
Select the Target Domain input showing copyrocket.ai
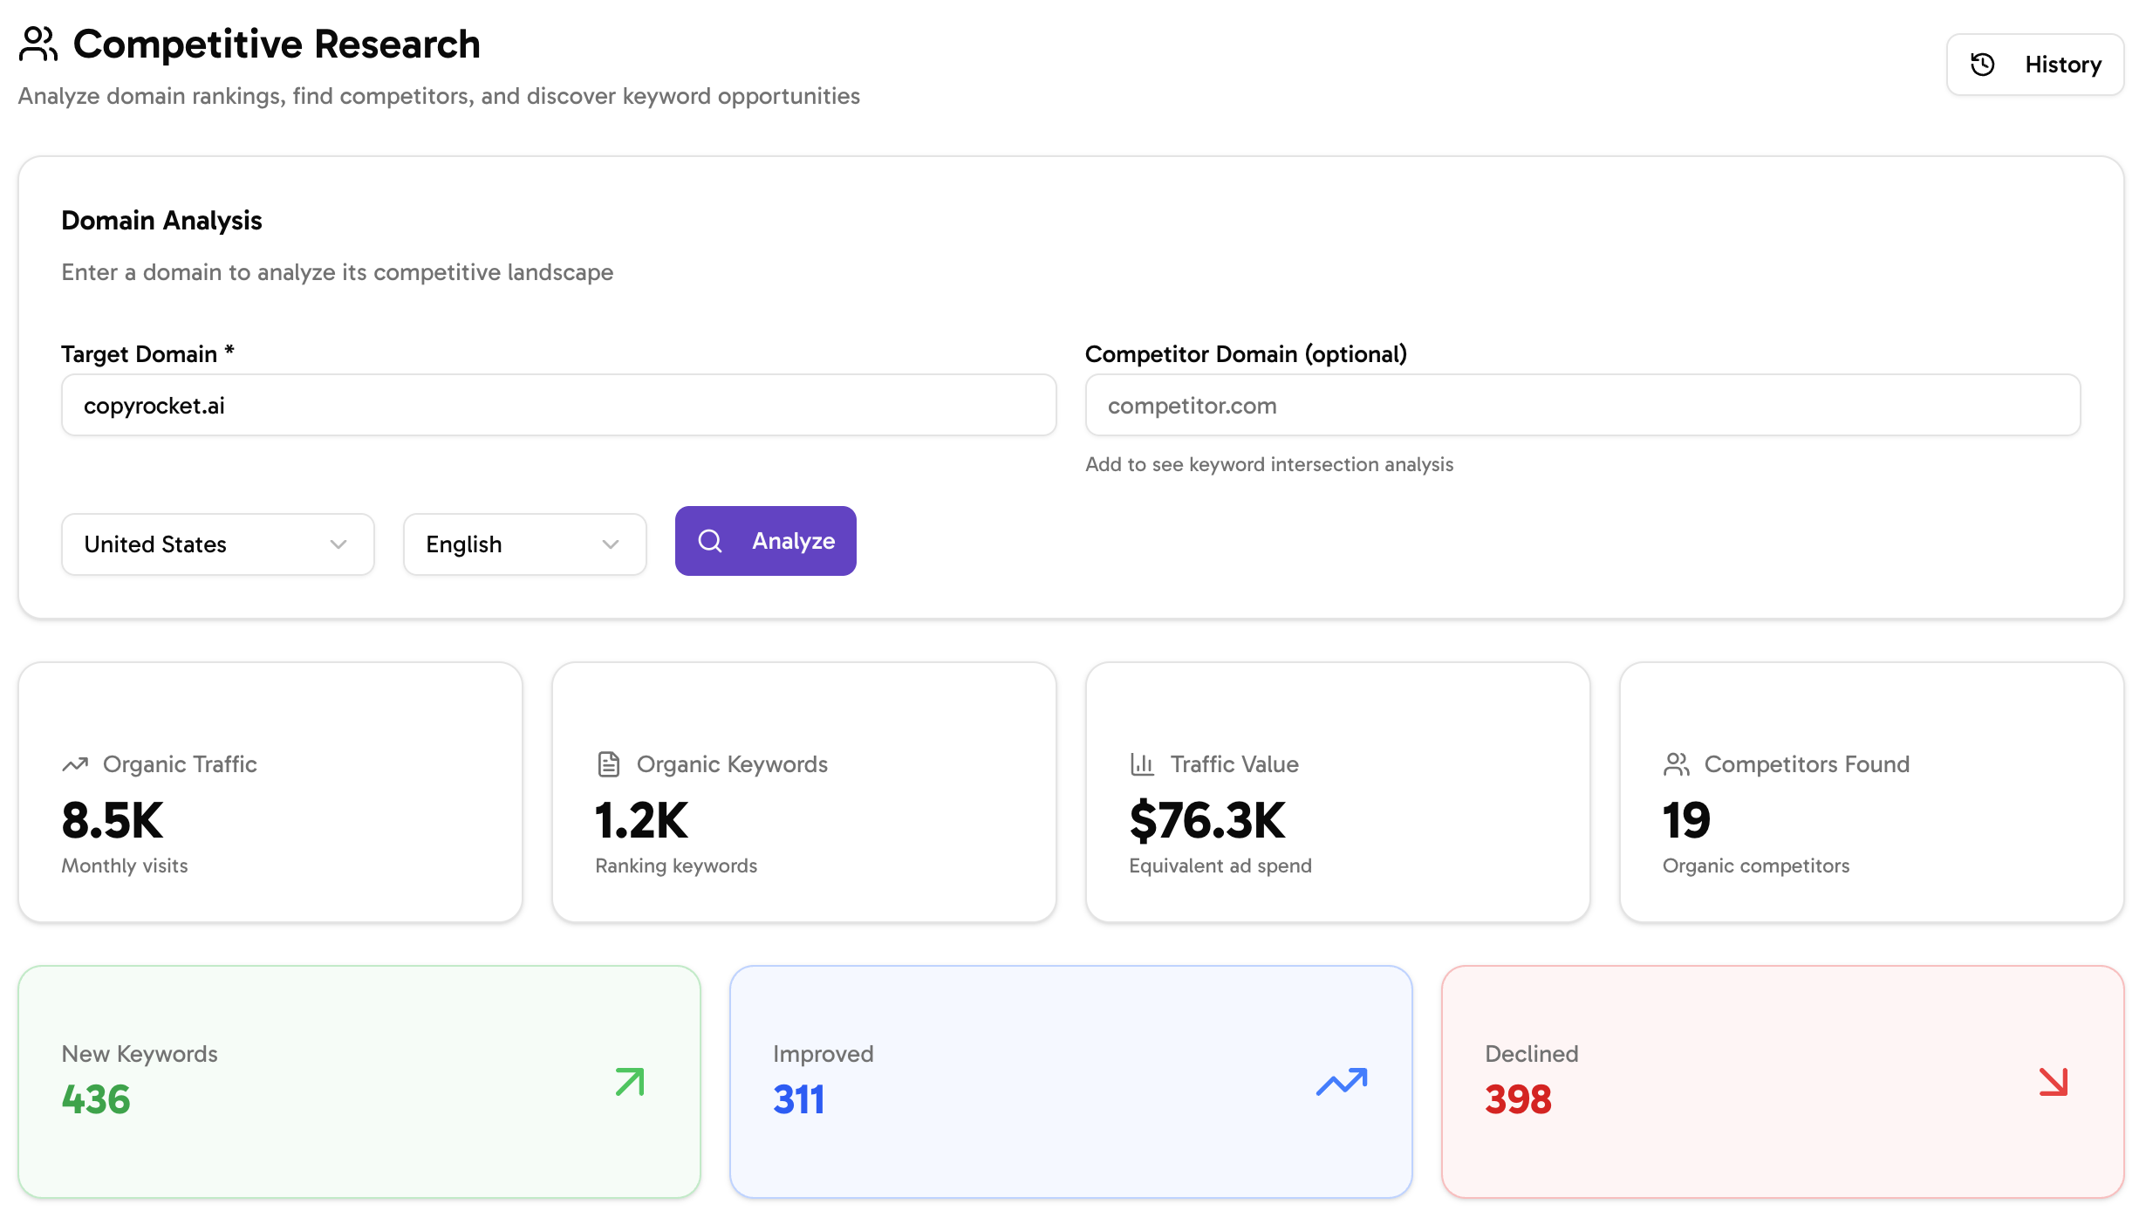(x=558, y=405)
